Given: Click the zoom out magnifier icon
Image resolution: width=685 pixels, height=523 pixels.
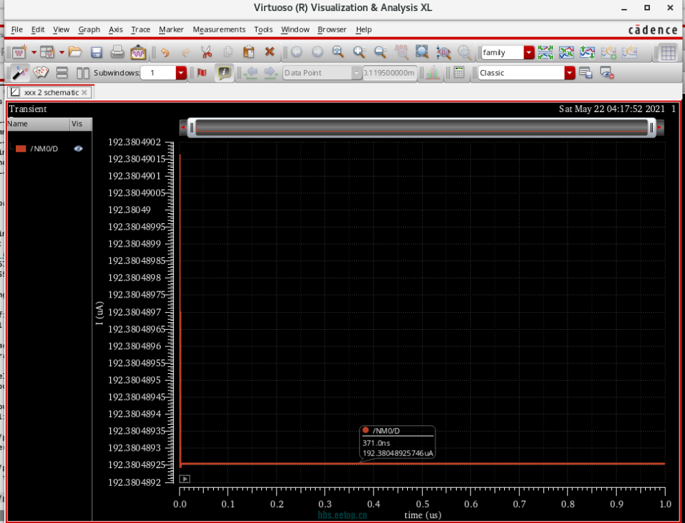Looking at the screenshot, I should pyautogui.click(x=380, y=52).
